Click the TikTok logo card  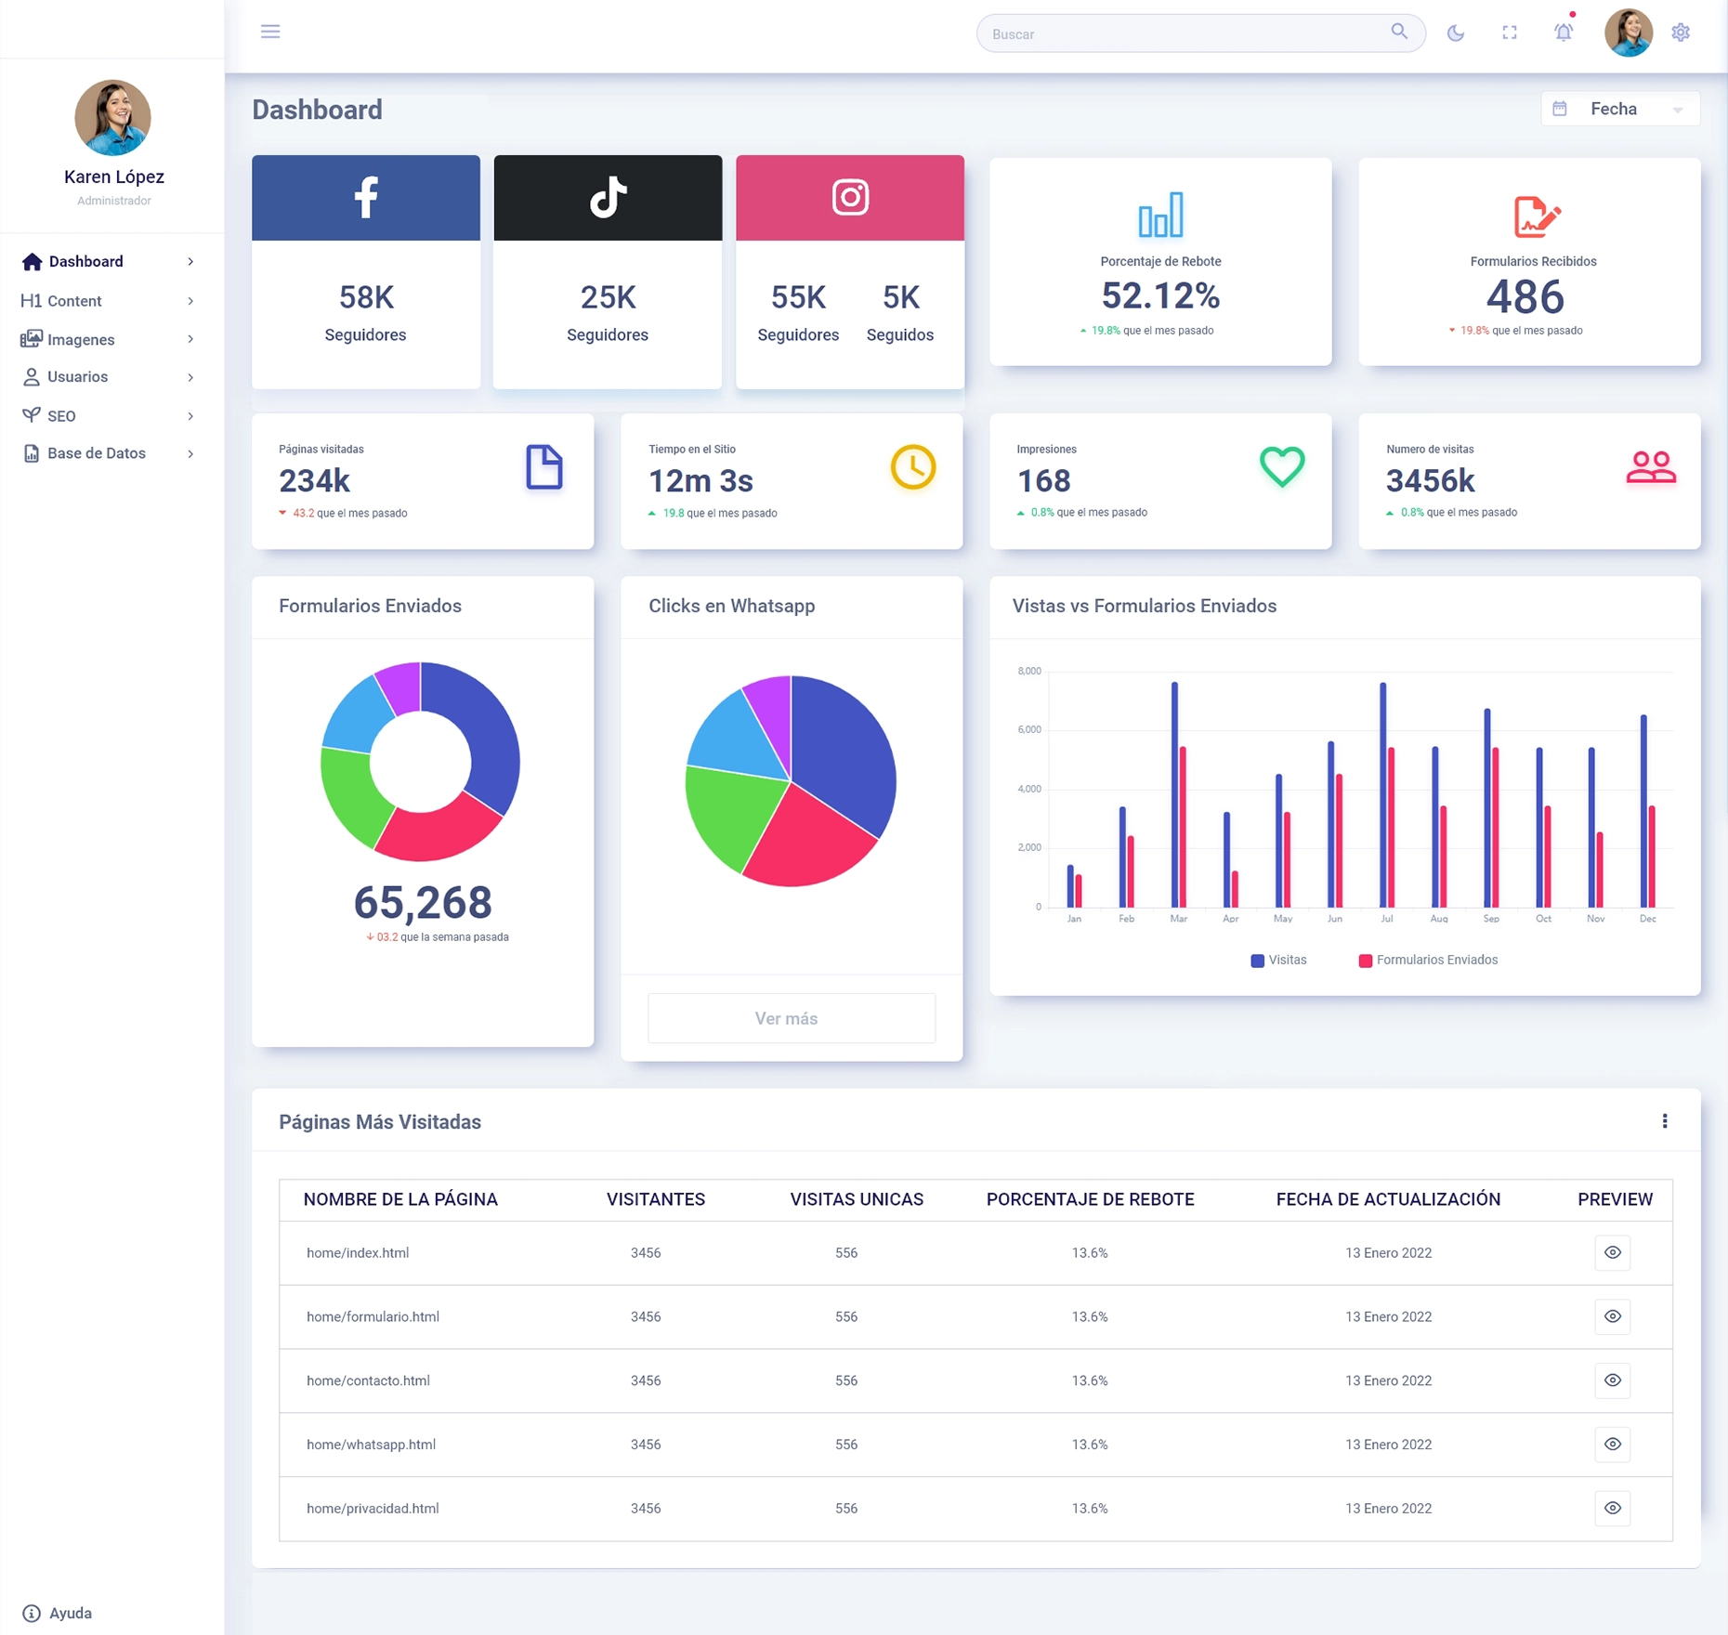tap(608, 197)
